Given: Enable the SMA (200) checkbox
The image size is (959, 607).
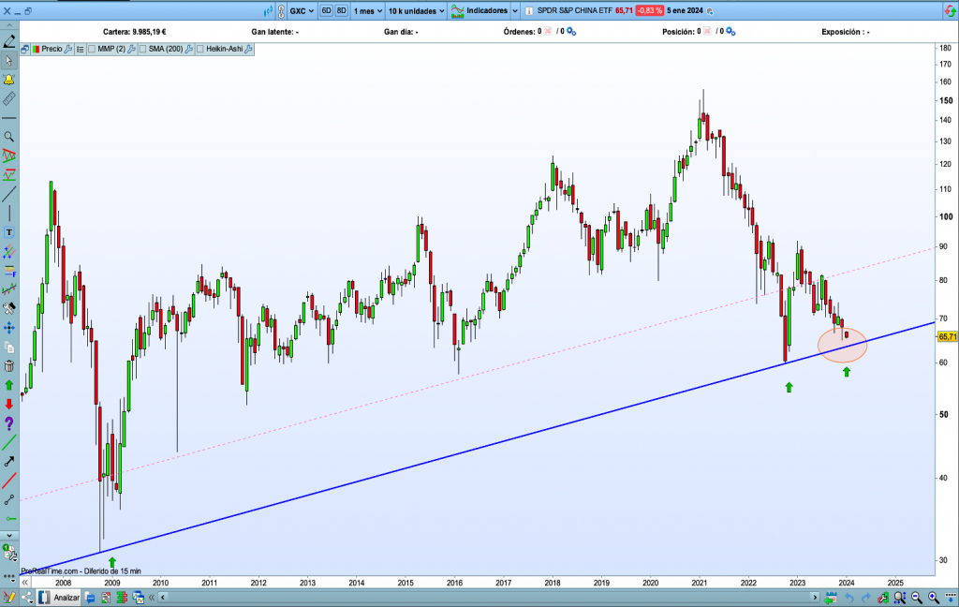Looking at the screenshot, I should [143, 49].
